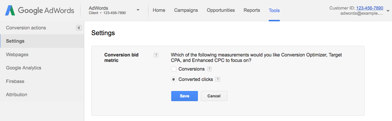Collapse the left sidebar with the chevron icon
This screenshot has height=121, width=392.
pyautogui.click(x=79, y=28)
